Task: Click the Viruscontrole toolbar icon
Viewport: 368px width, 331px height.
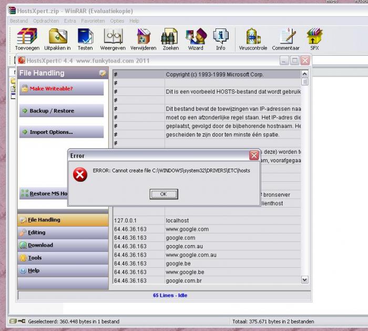Action: [x=253, y=36]
